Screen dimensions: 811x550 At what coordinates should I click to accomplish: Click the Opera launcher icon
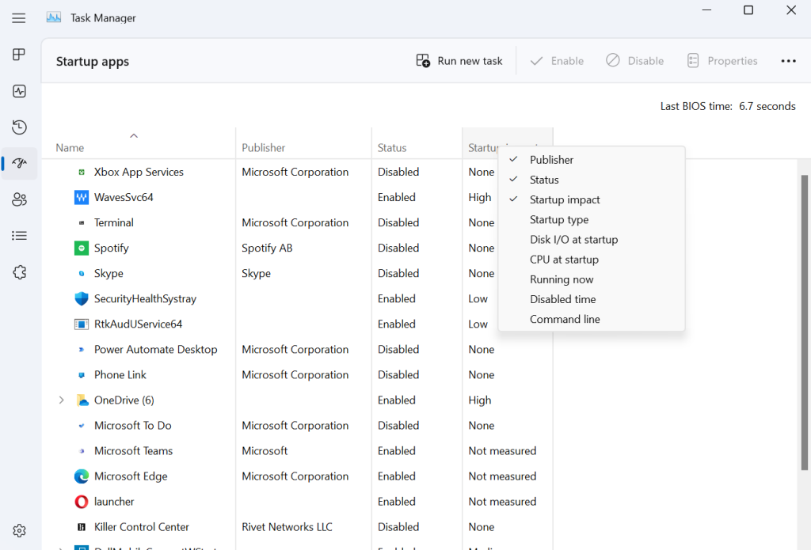[82, 502]
